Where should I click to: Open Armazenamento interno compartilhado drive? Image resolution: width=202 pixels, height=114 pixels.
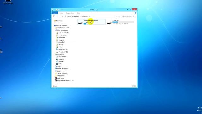click(x=92, y=22)
